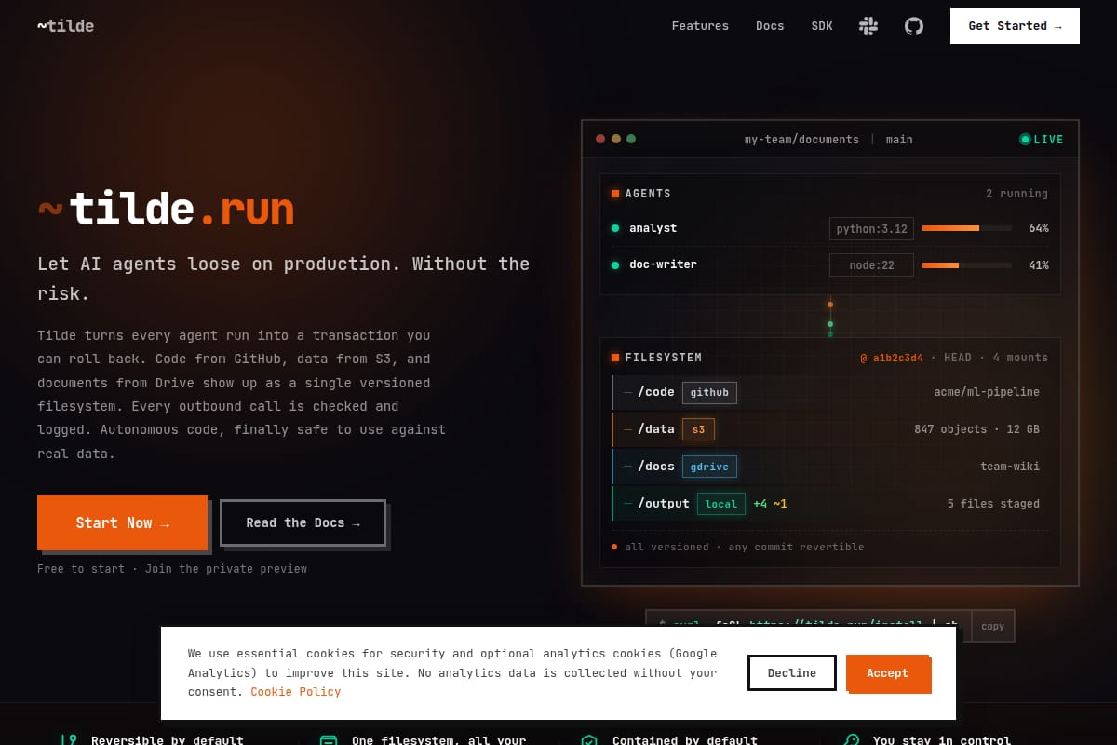Click the 2 running agents count
The width and height of the screenshot is (1117, 745).
point(1016,194)
